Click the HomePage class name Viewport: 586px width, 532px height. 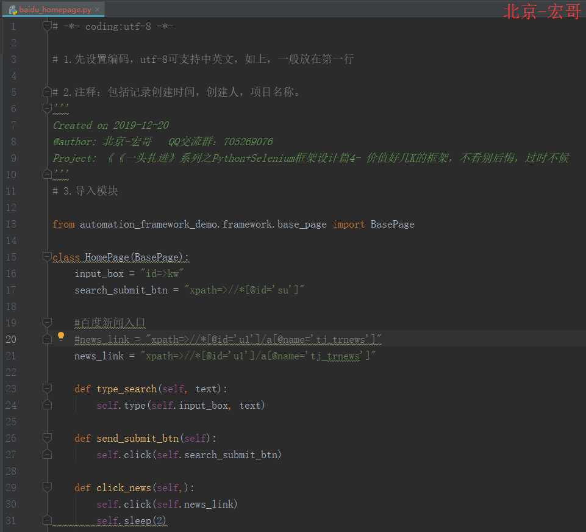[107, 257]
